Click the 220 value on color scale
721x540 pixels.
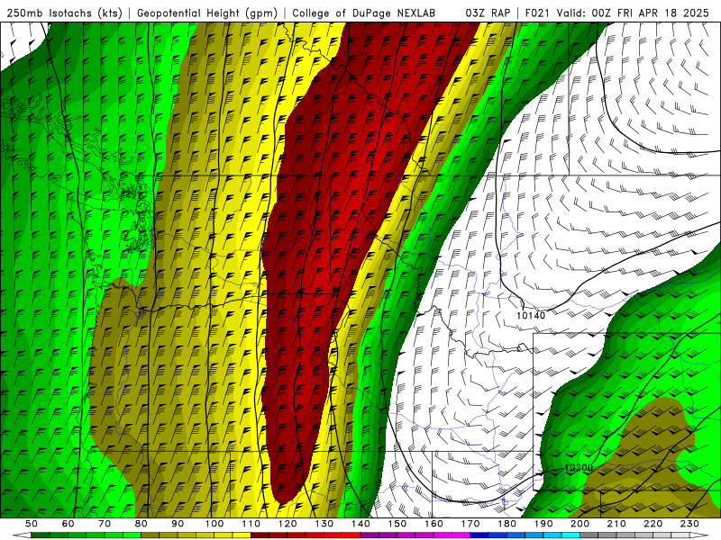point(653,524)
